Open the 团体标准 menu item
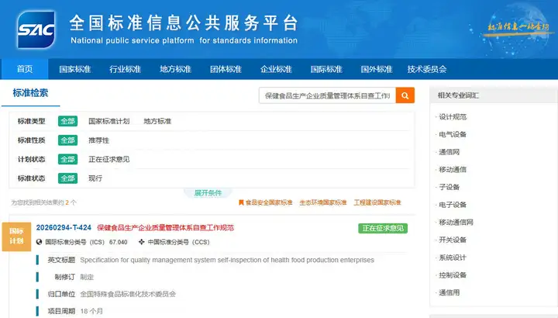The image size is (558, 318). 226,69
